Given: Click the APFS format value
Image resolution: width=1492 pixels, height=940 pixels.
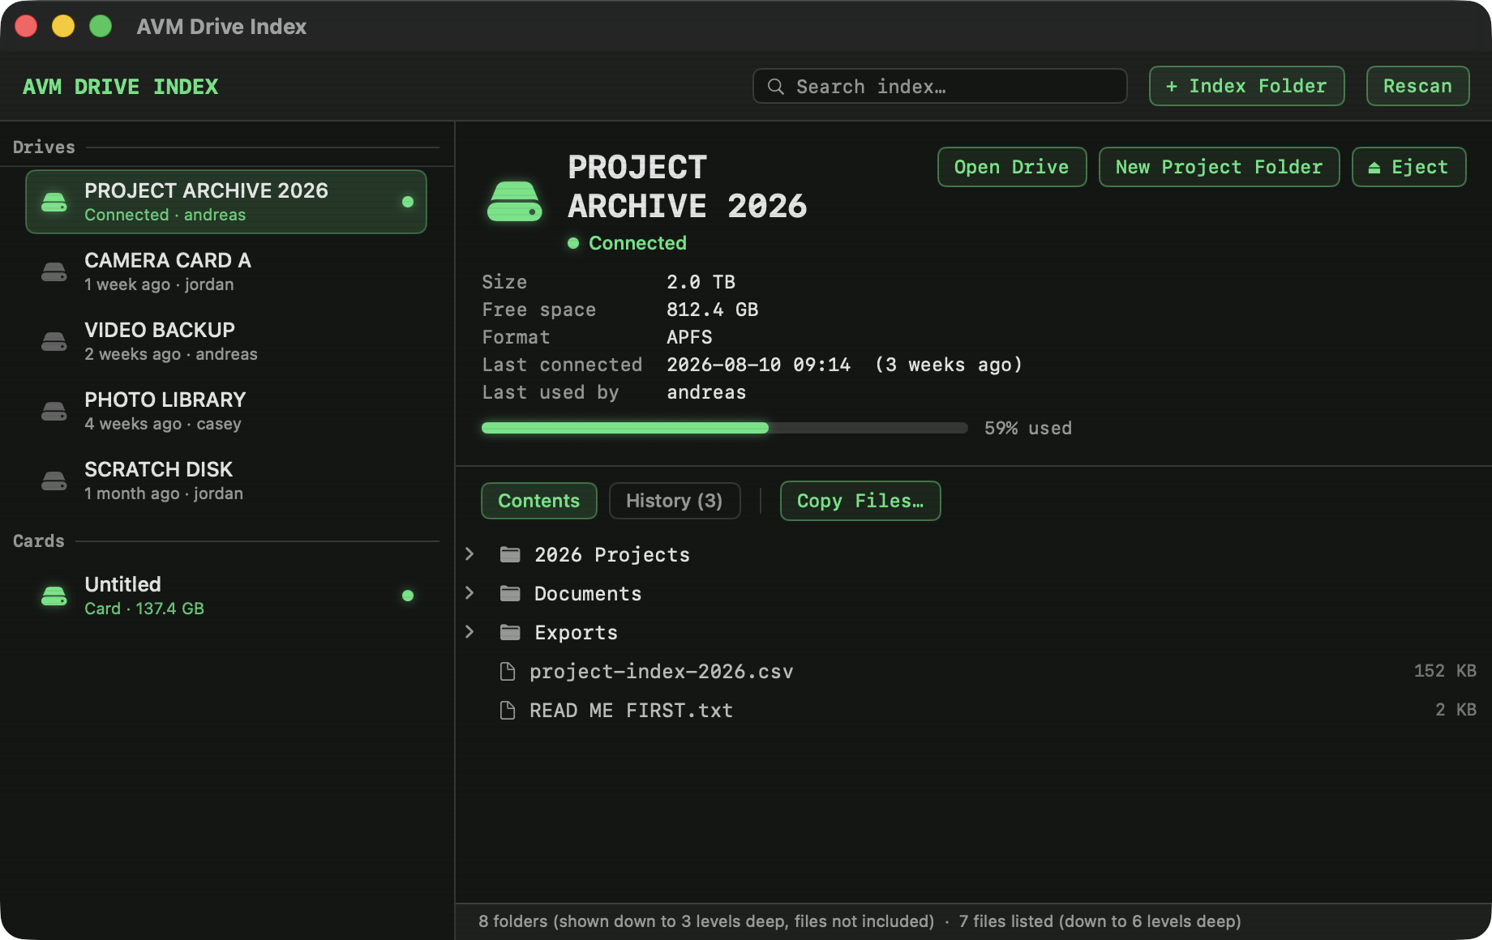Looking at the screenshot, I should [x=690, y=337].
